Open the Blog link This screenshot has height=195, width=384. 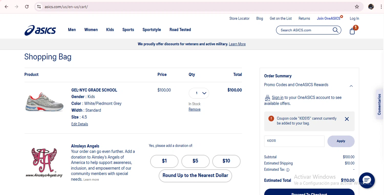pos(260,18)
